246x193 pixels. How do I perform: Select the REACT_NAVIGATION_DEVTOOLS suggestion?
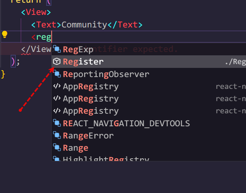[126, 123]
